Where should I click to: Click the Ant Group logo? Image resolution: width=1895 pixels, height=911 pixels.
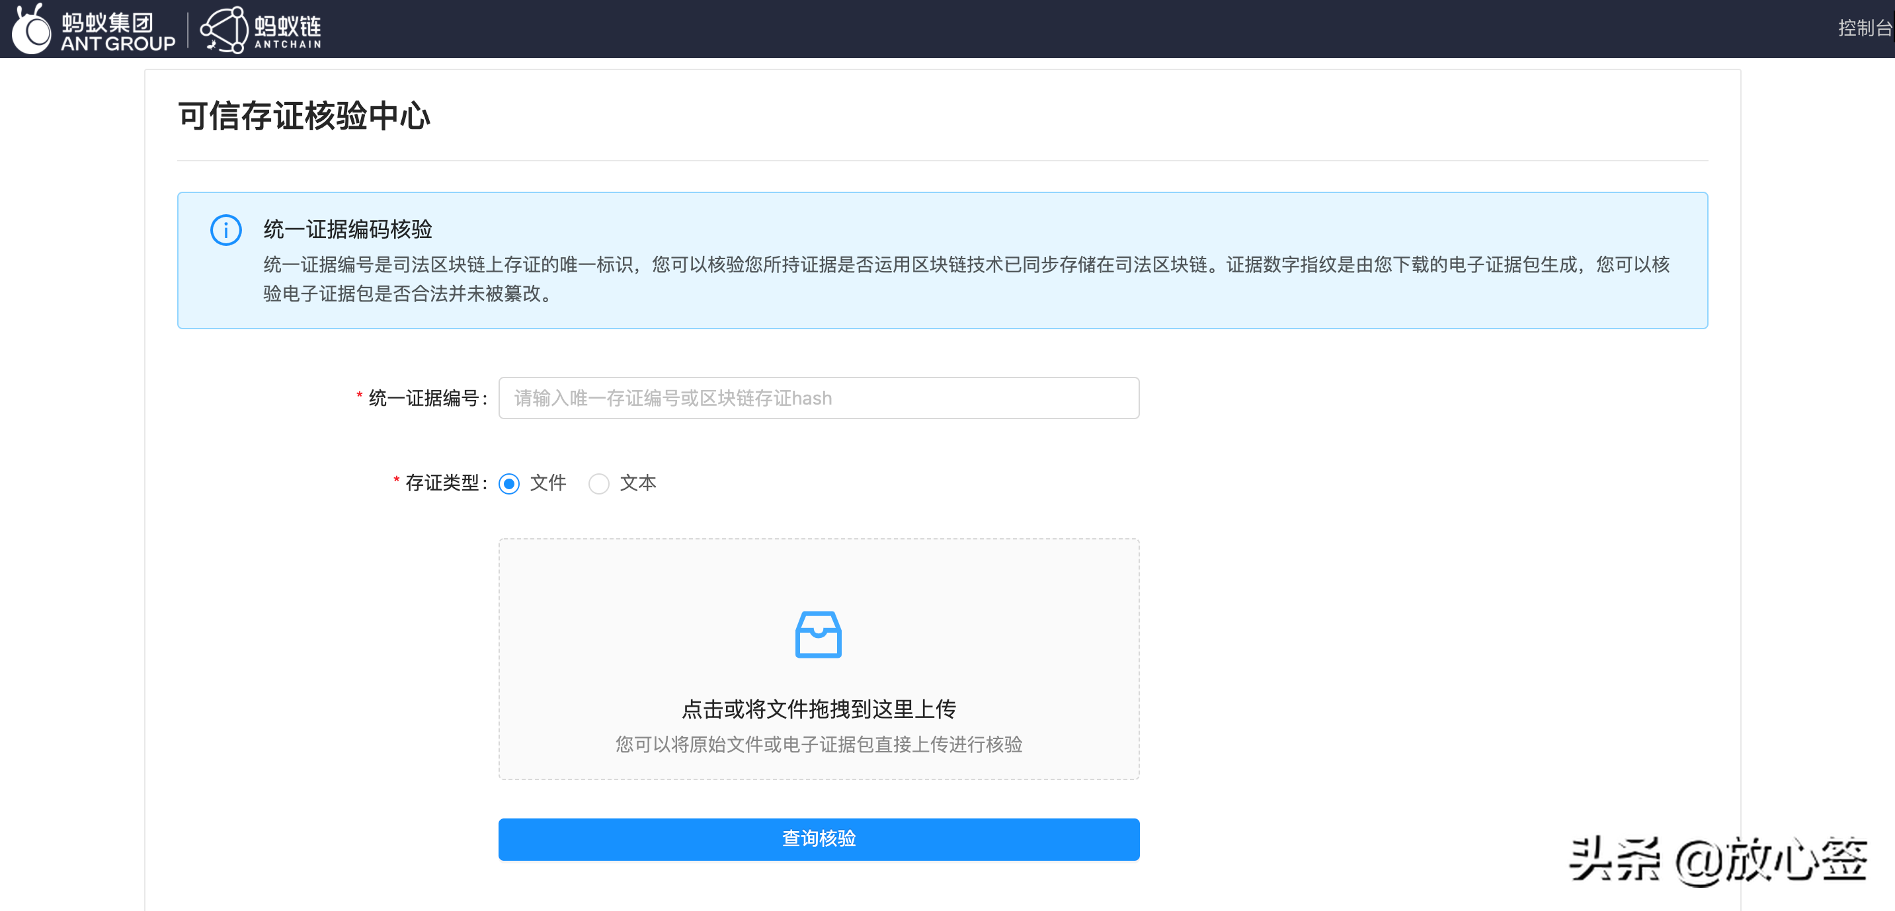point(94,28)
